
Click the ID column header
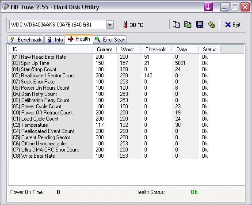coord(50,49)
